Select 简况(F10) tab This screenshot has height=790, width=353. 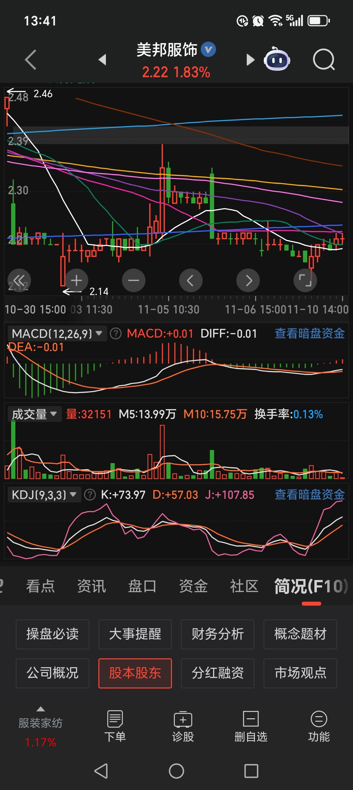coord(311,586)
